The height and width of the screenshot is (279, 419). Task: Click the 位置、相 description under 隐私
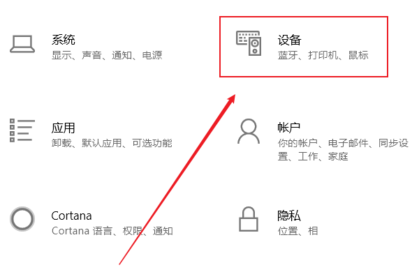(x=297, y=231)
